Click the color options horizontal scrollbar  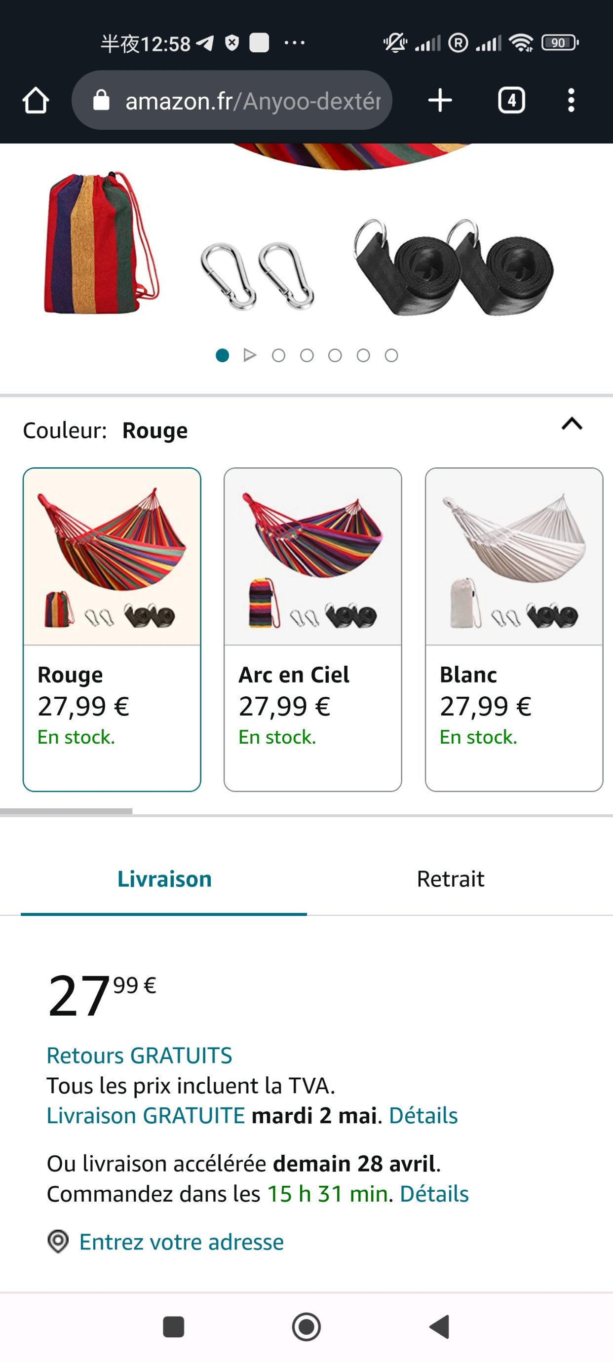pos(66,811)
